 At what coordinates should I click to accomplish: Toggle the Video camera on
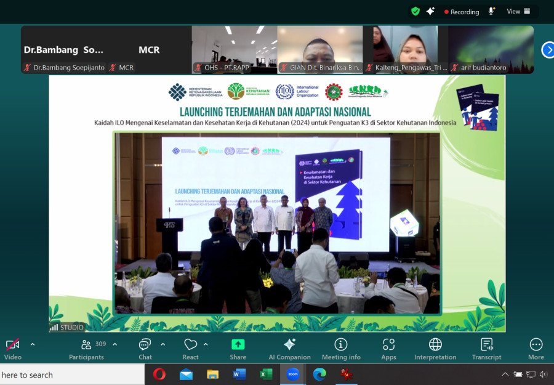click(13, 349)
